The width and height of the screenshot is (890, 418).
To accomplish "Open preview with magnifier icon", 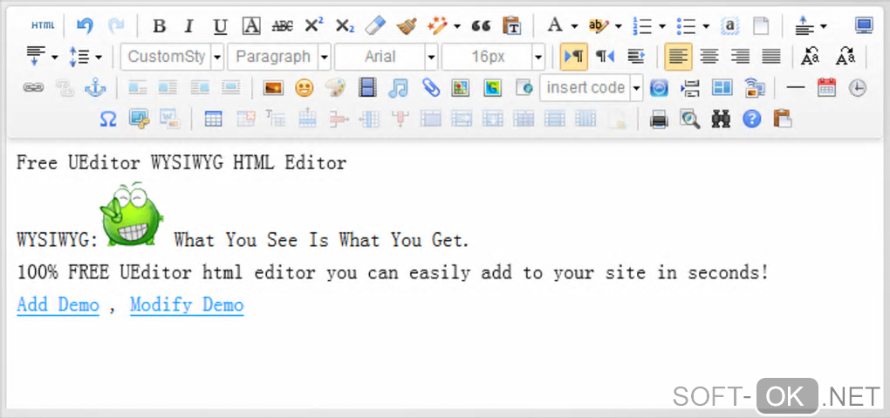I will point(689,119).
